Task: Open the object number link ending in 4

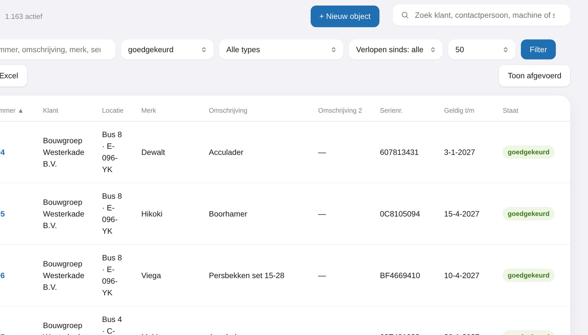Action: 2,152
